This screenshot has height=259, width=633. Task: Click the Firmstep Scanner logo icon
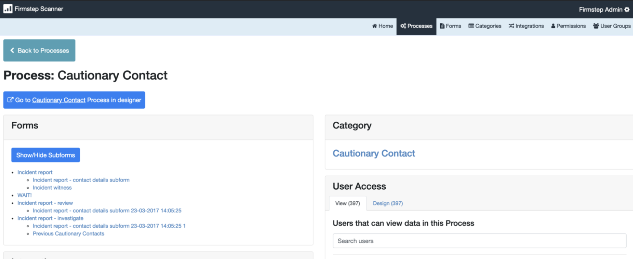coord(8,9)
